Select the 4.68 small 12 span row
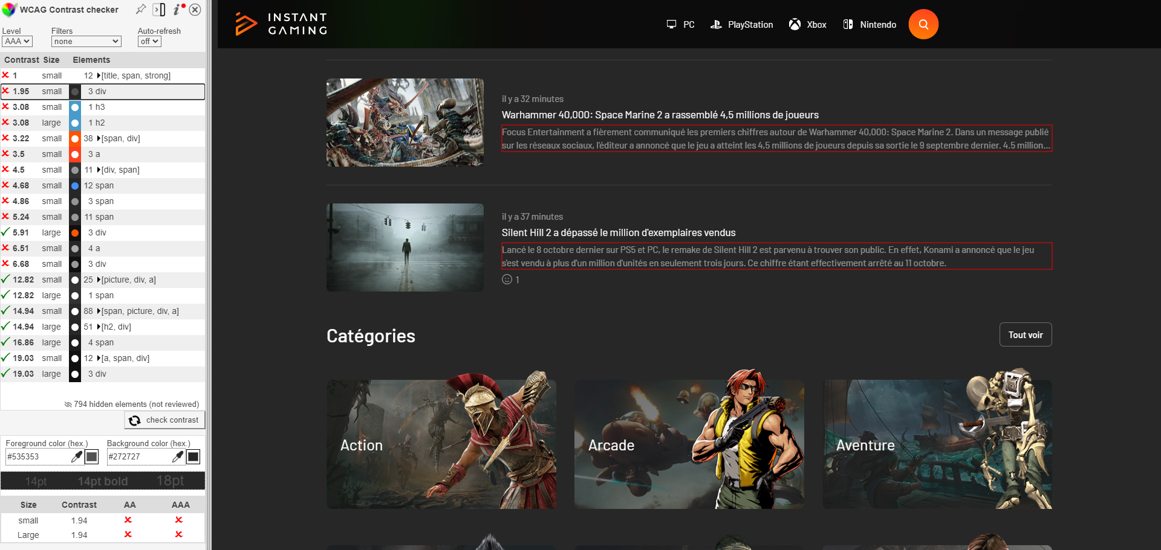The image size is (1161, 550). point(103,185)
